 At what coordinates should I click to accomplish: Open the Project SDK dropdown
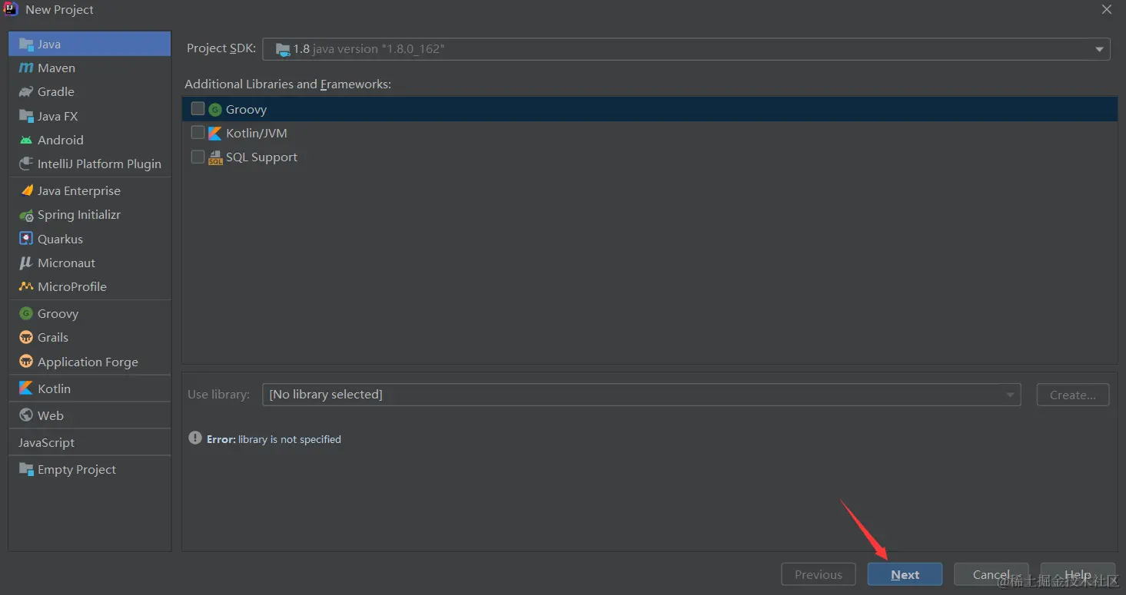click(686, 49)
